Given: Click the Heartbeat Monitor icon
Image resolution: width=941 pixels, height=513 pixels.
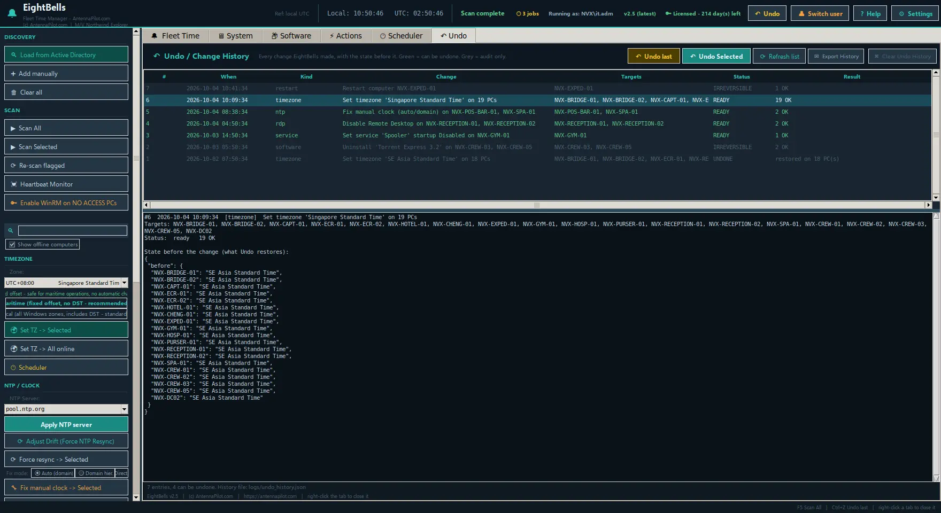Looking at the screenshot, I should (14, 184).
